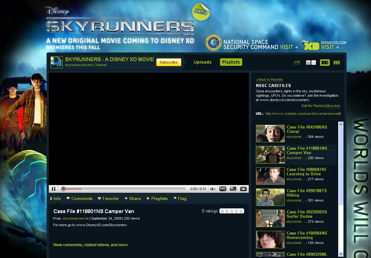Click the Case File #090329ML title
Image resolution: width=371 pixels, height=258 pixels.
coord(307,255)
